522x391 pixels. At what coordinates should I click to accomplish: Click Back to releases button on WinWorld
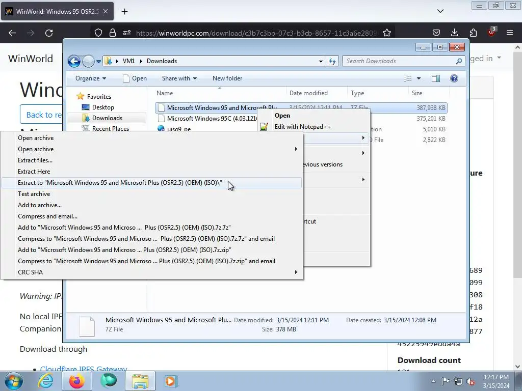[41, 115]
